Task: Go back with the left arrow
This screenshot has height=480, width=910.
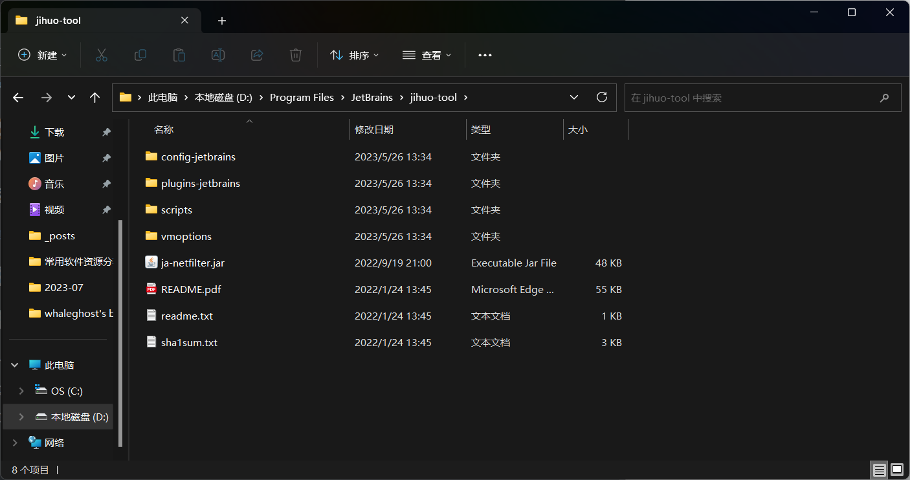Action: 18,98
